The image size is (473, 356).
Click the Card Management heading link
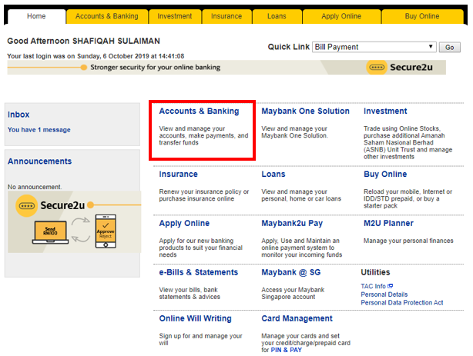click(297, 318)
